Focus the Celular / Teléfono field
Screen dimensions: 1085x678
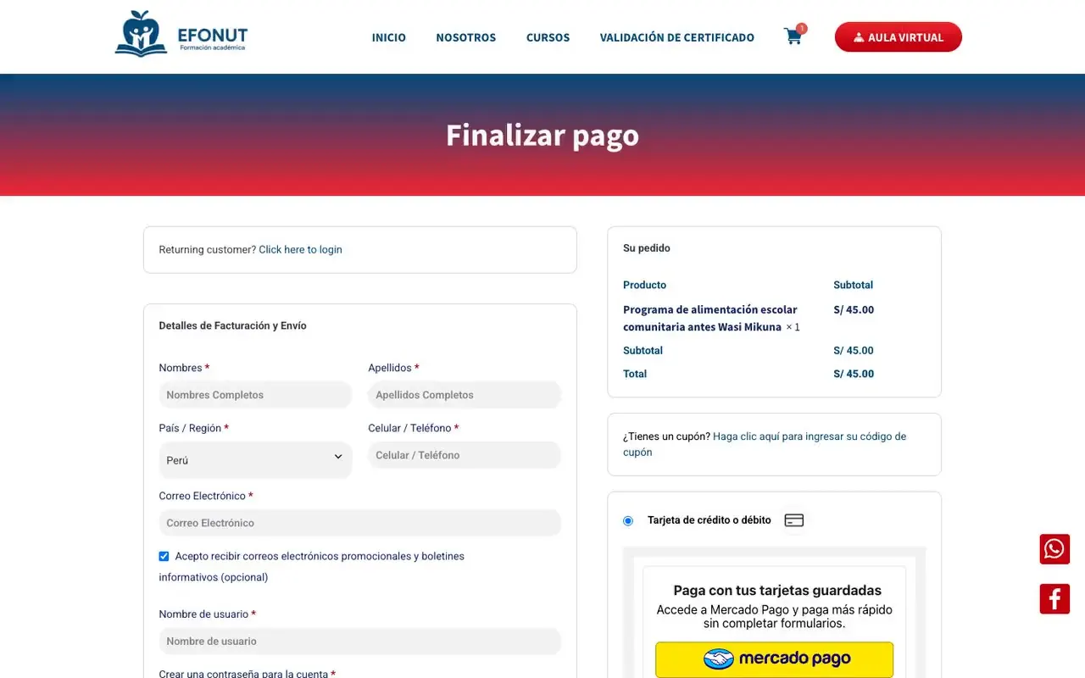(465, 455)
